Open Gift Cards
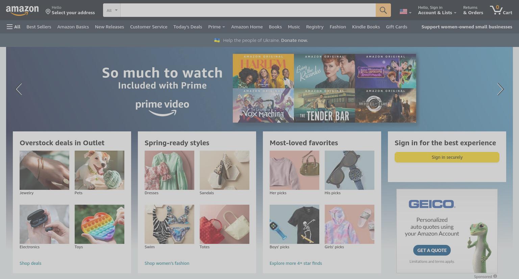This screenshot has width=519, height=279. 396,27
